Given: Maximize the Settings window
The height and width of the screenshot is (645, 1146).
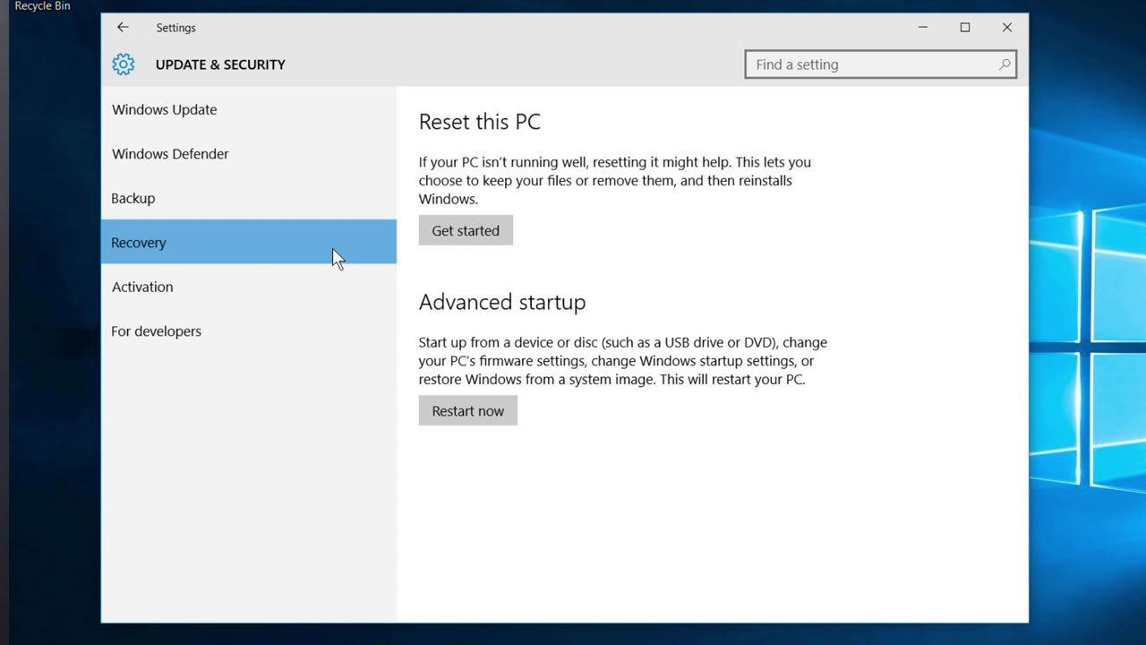Looking at the screenshot, I should 965,28.
